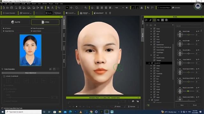Adjust the Head Lower Width slider handle
The height and width of the screenshot is (114, 204).
(188, 91)
